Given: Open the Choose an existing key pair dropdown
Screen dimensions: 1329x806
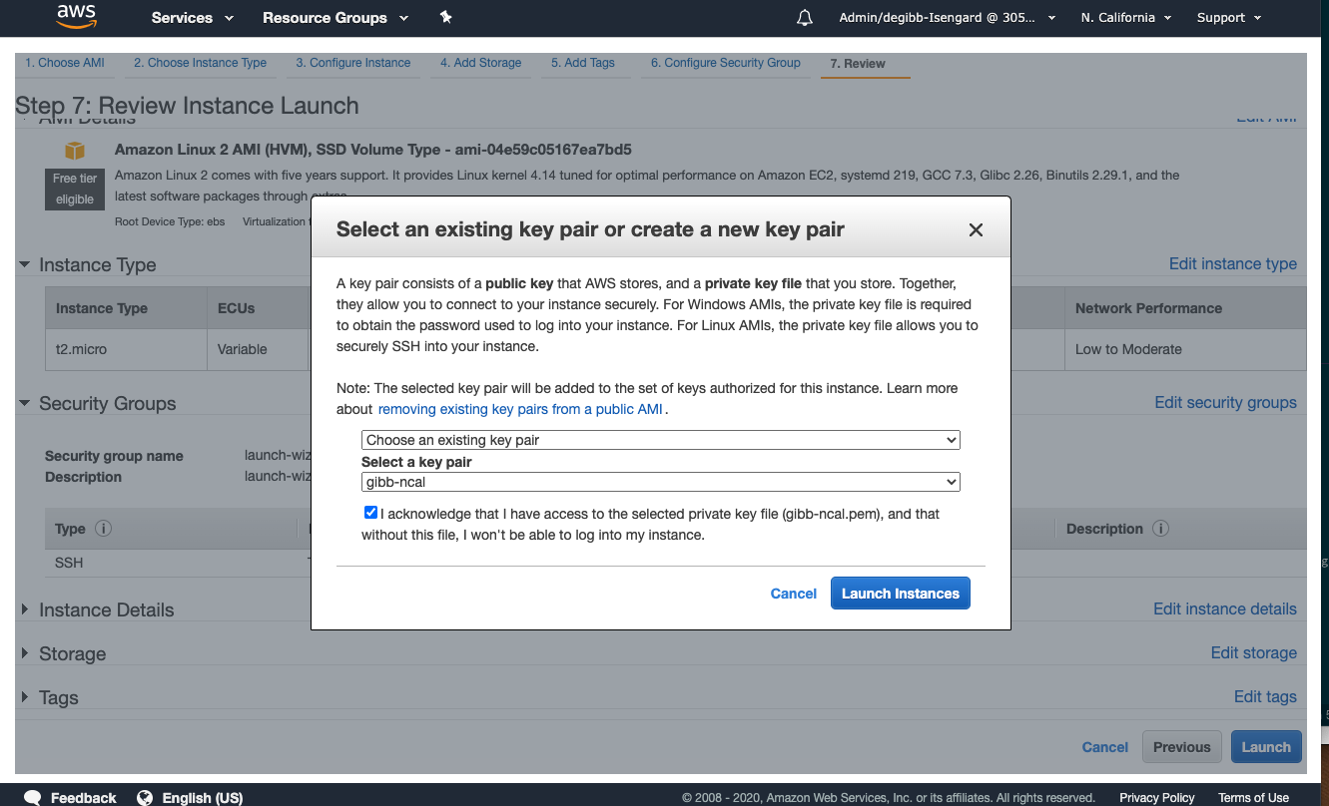Looking at the screenshot, I should [x=659, y=440].
